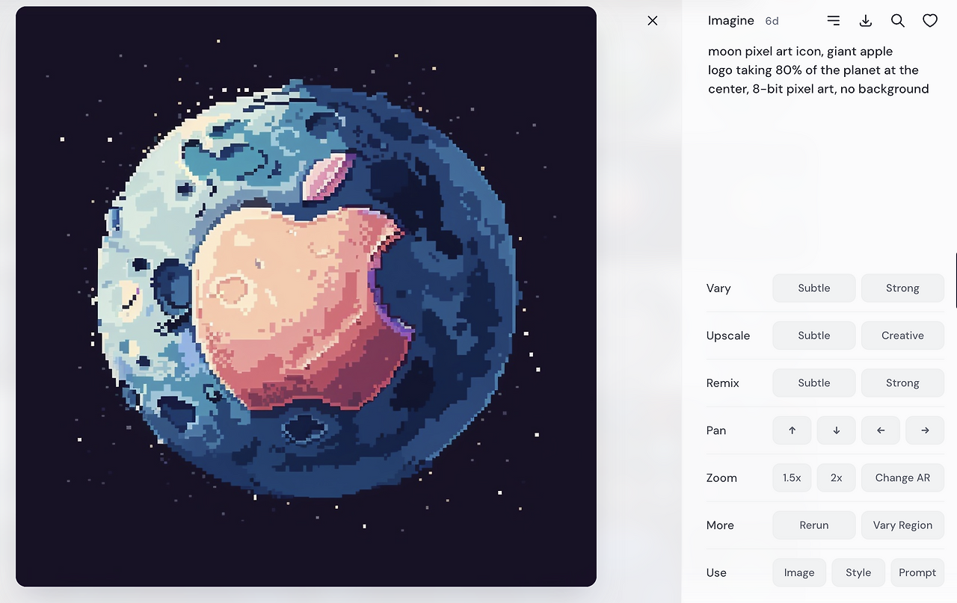Use this as an Image reference
This screenshot has width=957, height=603.
tap(799, 573)
